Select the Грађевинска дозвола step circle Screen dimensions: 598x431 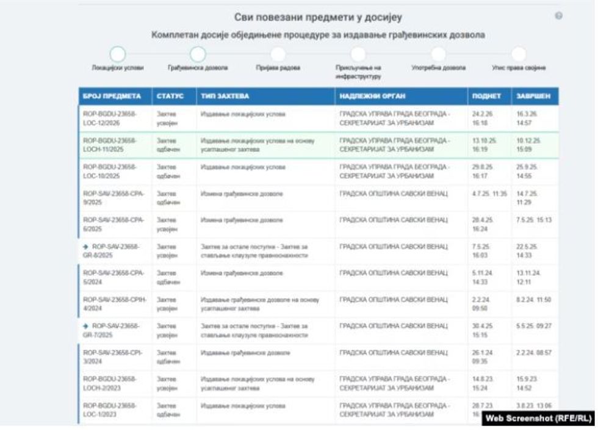coord(198,55)
